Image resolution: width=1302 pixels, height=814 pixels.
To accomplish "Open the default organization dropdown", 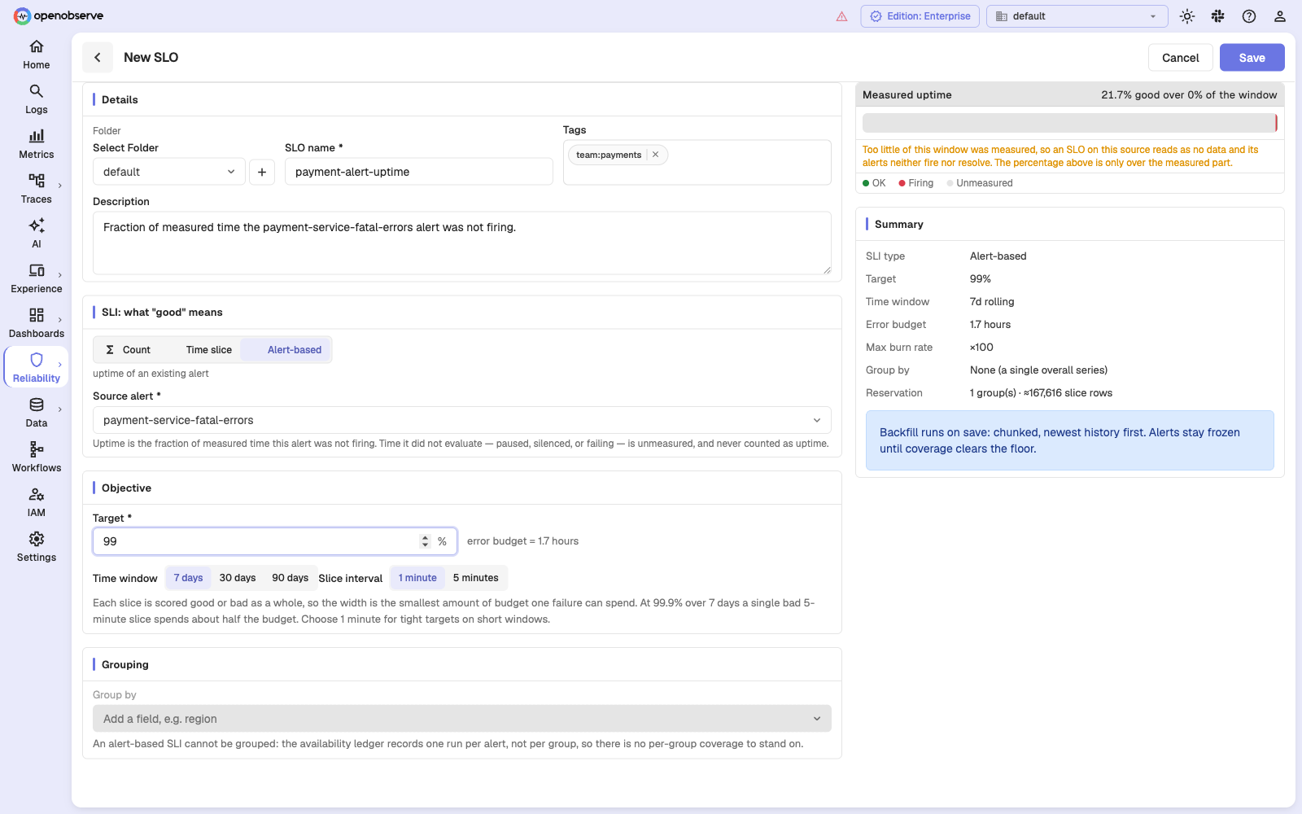I will [x=1077, y=16].
